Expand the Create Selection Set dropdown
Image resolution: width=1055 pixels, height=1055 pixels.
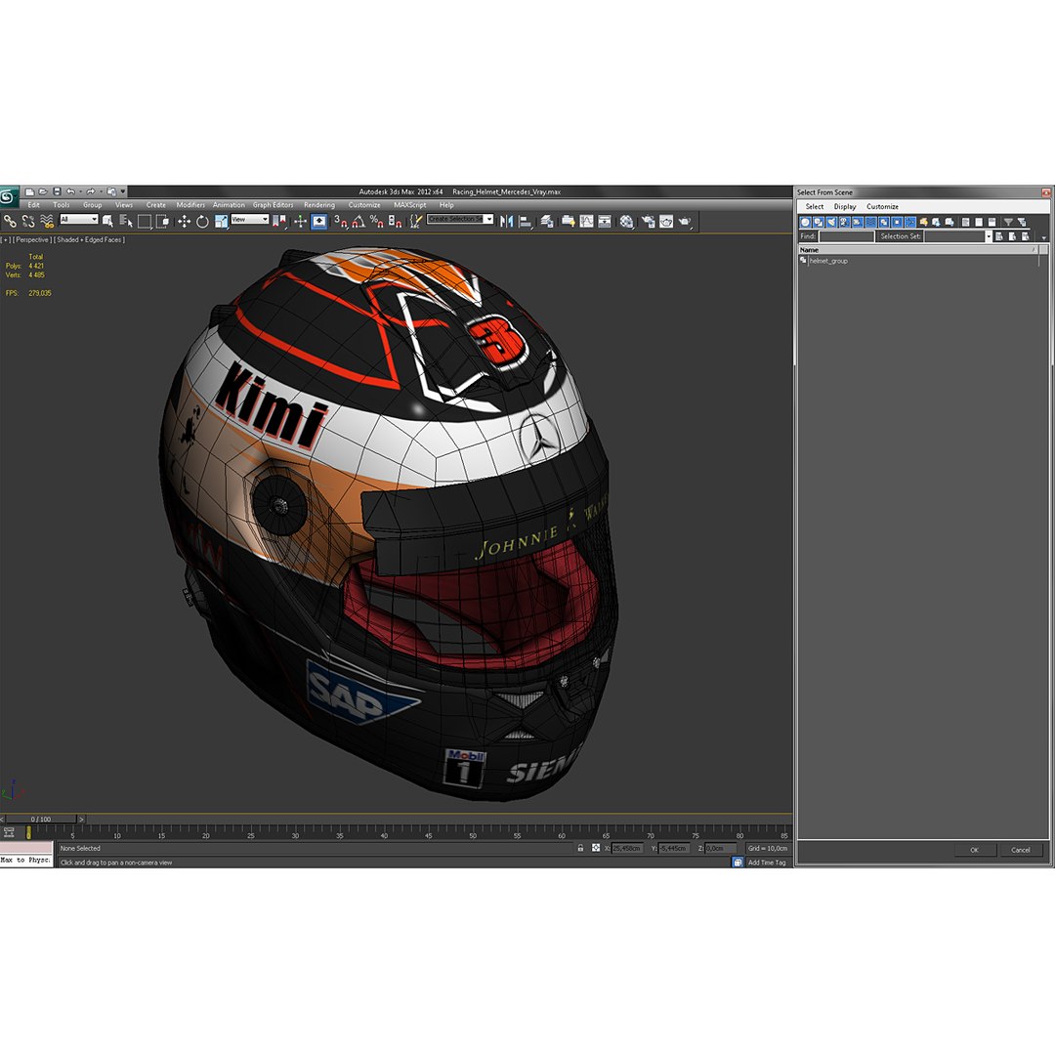488,220
